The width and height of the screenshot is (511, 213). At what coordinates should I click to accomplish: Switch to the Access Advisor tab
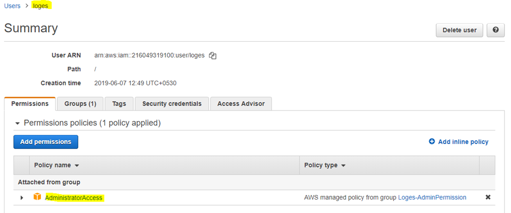point(241,104)
